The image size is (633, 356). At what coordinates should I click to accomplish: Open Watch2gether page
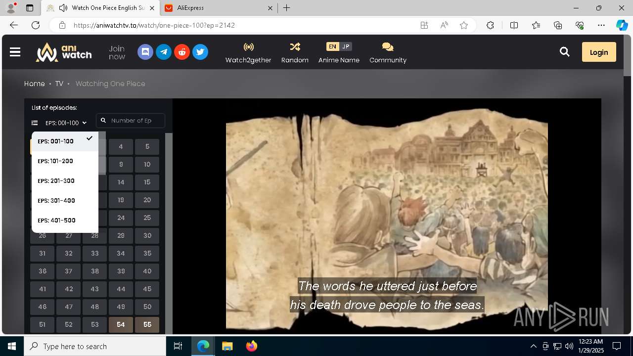coord(248,52)
